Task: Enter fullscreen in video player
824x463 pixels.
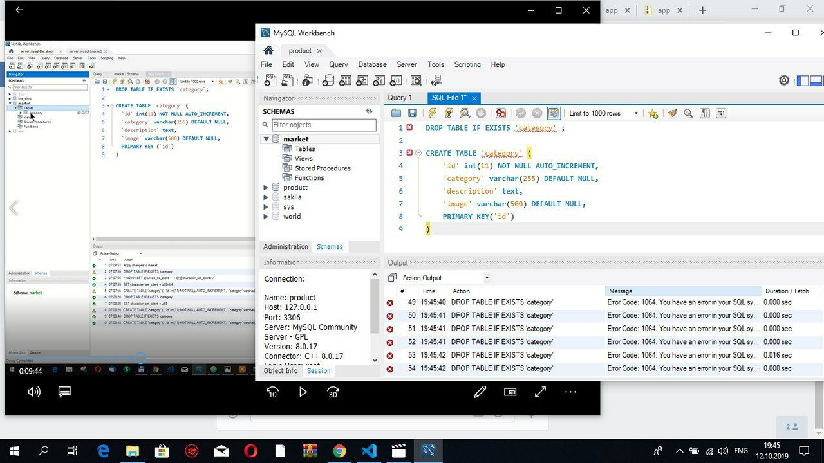Action: pyautogui.click(x=540, y=392)
